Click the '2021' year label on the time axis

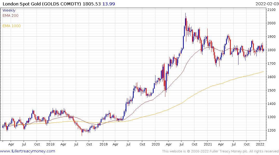pyautogui.click(x=208, y=144)
